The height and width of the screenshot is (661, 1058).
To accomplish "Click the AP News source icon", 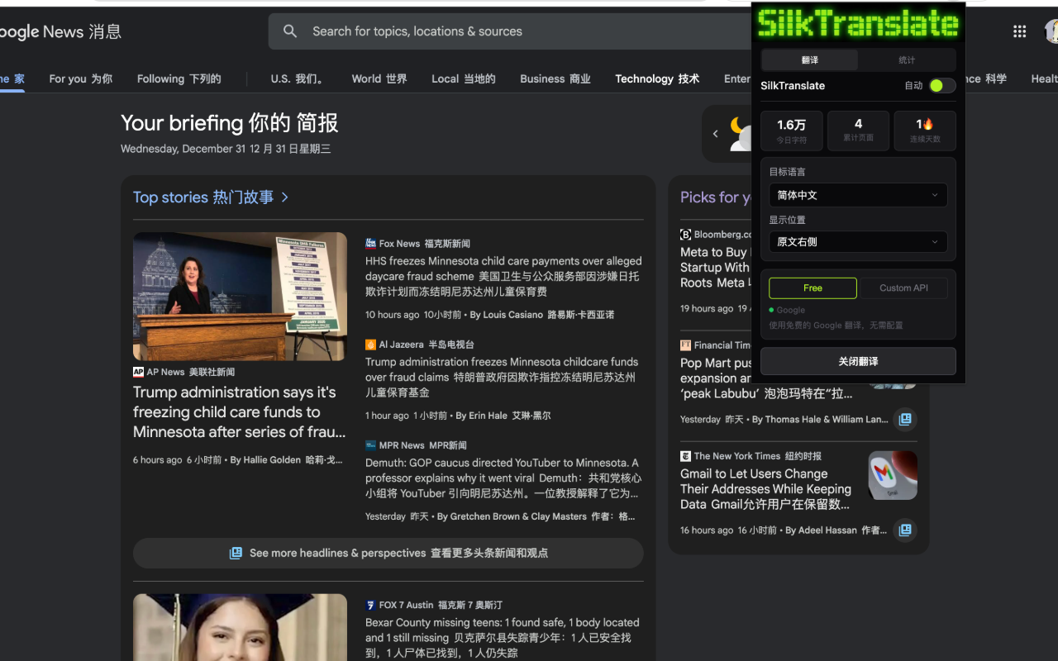I will (x=138, y=372).
